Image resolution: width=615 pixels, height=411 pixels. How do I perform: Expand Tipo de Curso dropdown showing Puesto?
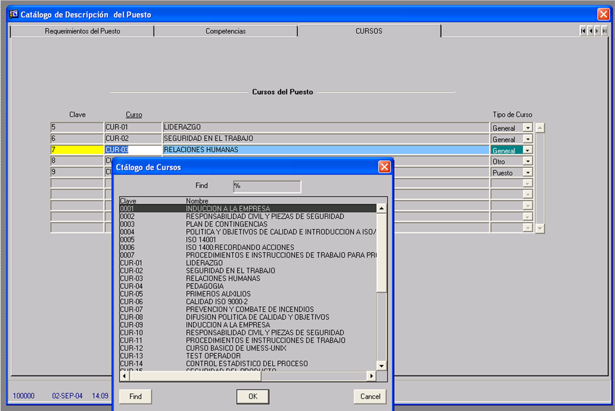(527, 173)
